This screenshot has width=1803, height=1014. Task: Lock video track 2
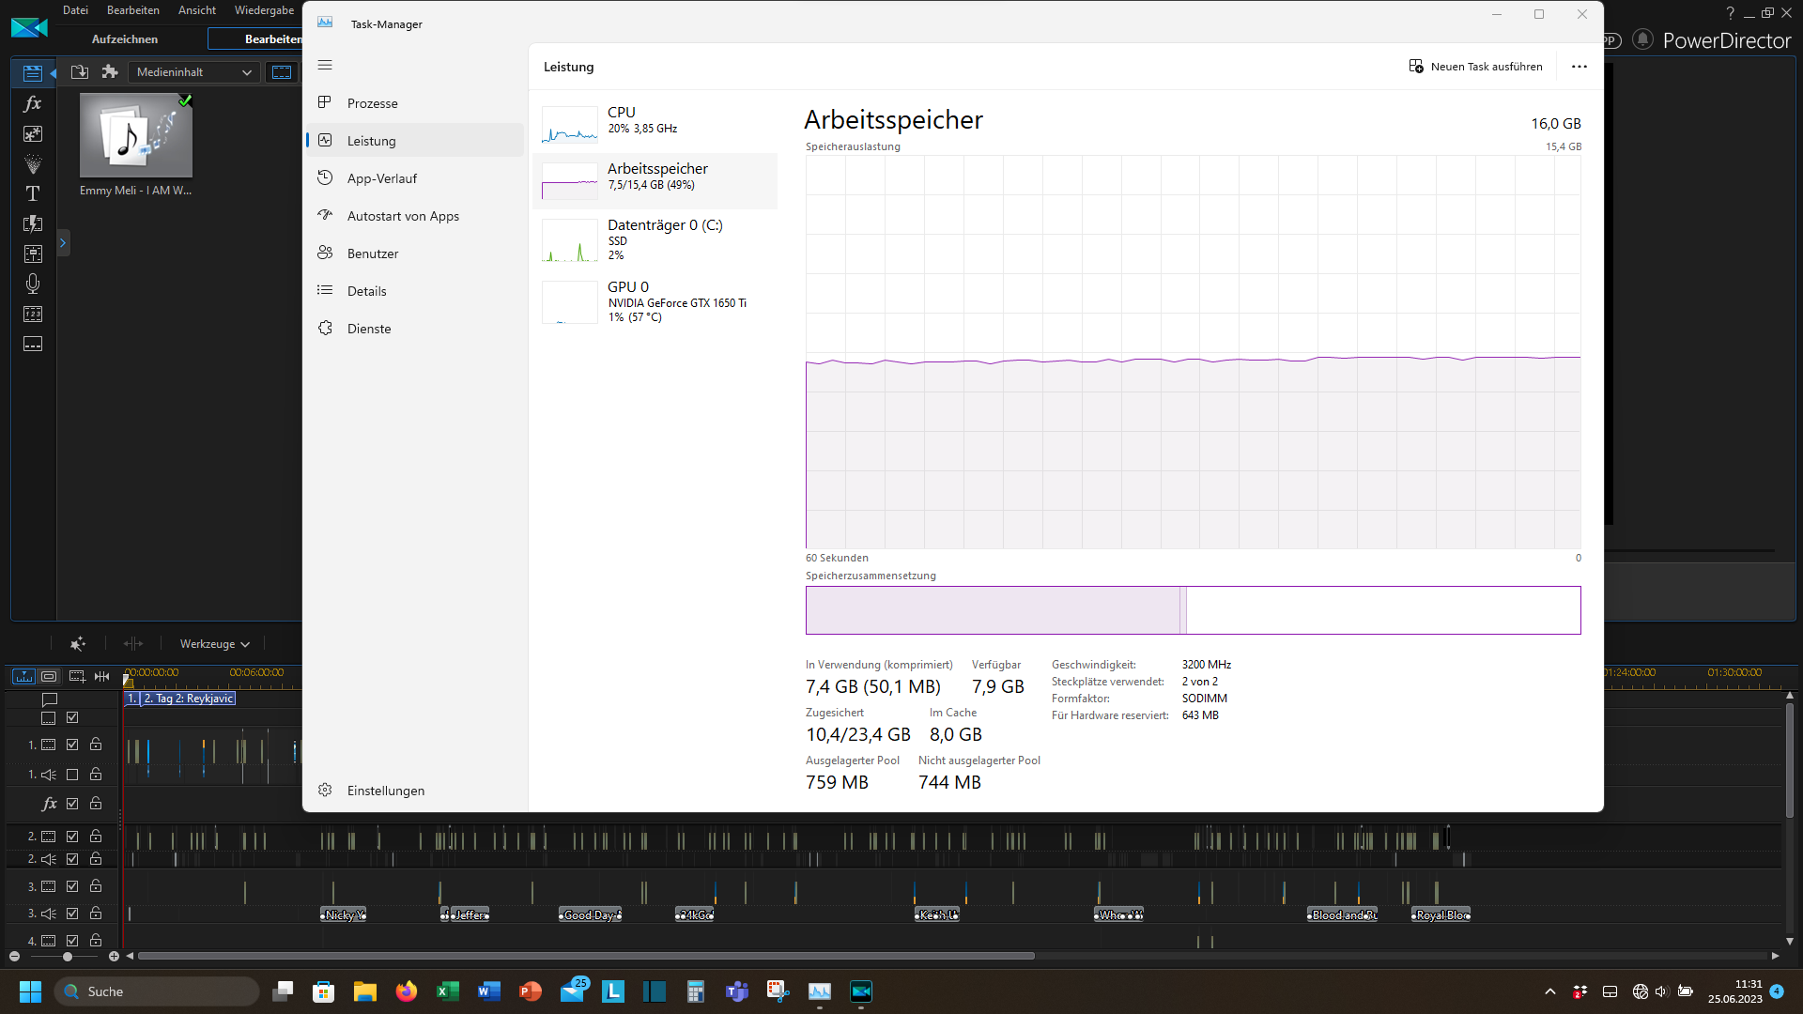pyautogui.click(x=96, y=836)
